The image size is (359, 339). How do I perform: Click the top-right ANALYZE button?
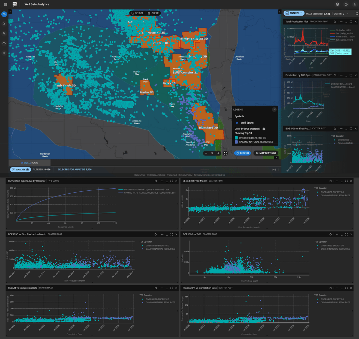click(x=294, y=13)
